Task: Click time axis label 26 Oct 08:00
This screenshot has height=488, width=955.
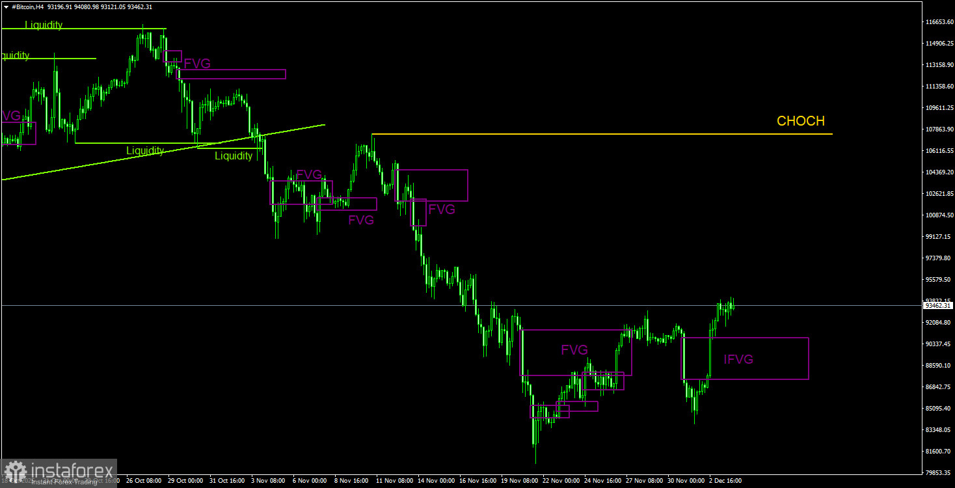Action: (144, 481)
